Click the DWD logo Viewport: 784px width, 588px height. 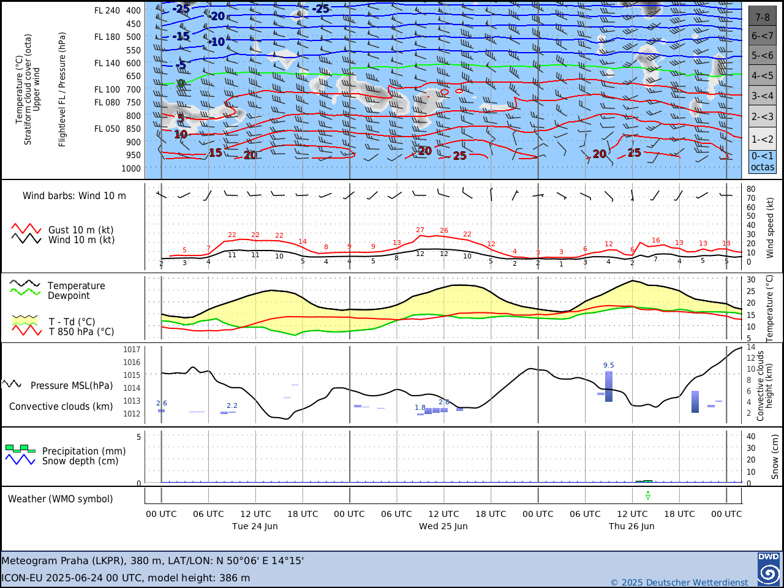(x=769, y=570)
